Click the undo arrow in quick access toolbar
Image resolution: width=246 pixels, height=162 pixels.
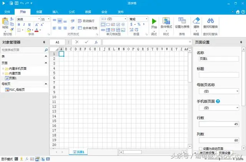(22, 3)
